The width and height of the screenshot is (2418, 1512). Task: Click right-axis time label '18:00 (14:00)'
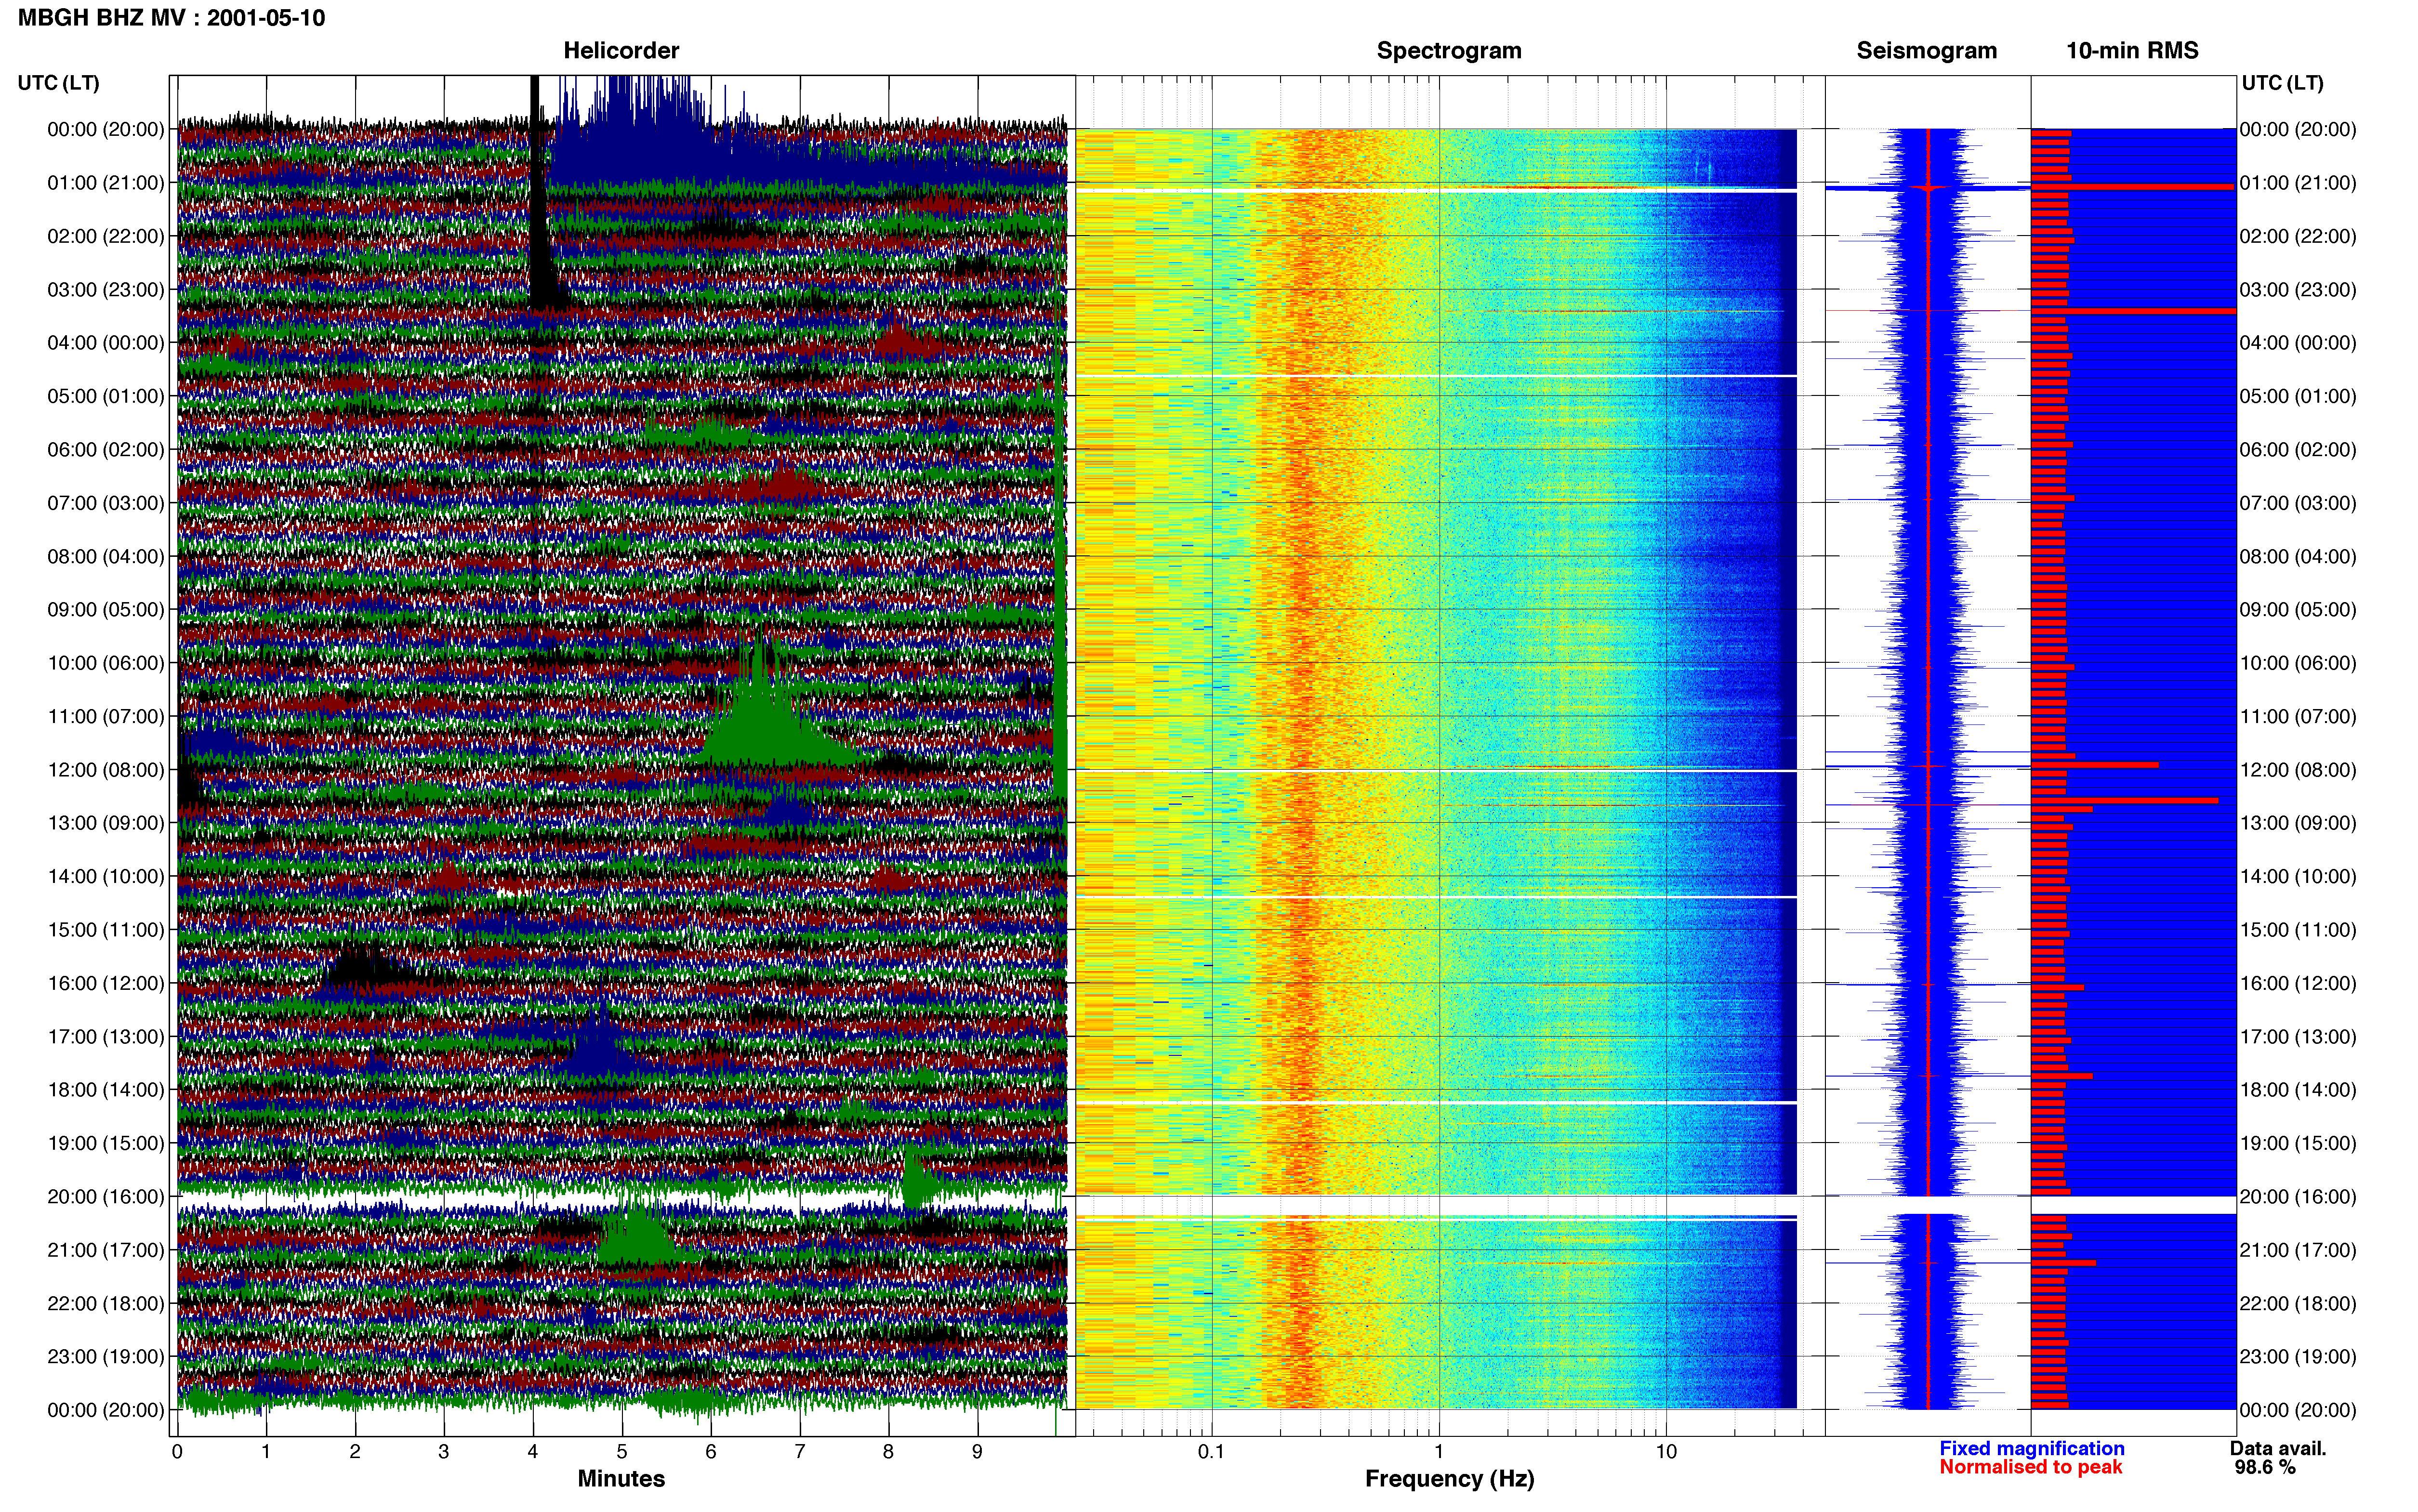pos(2298,1089)
